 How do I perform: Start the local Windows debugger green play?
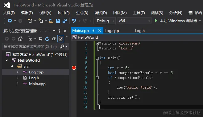point(156,21)
